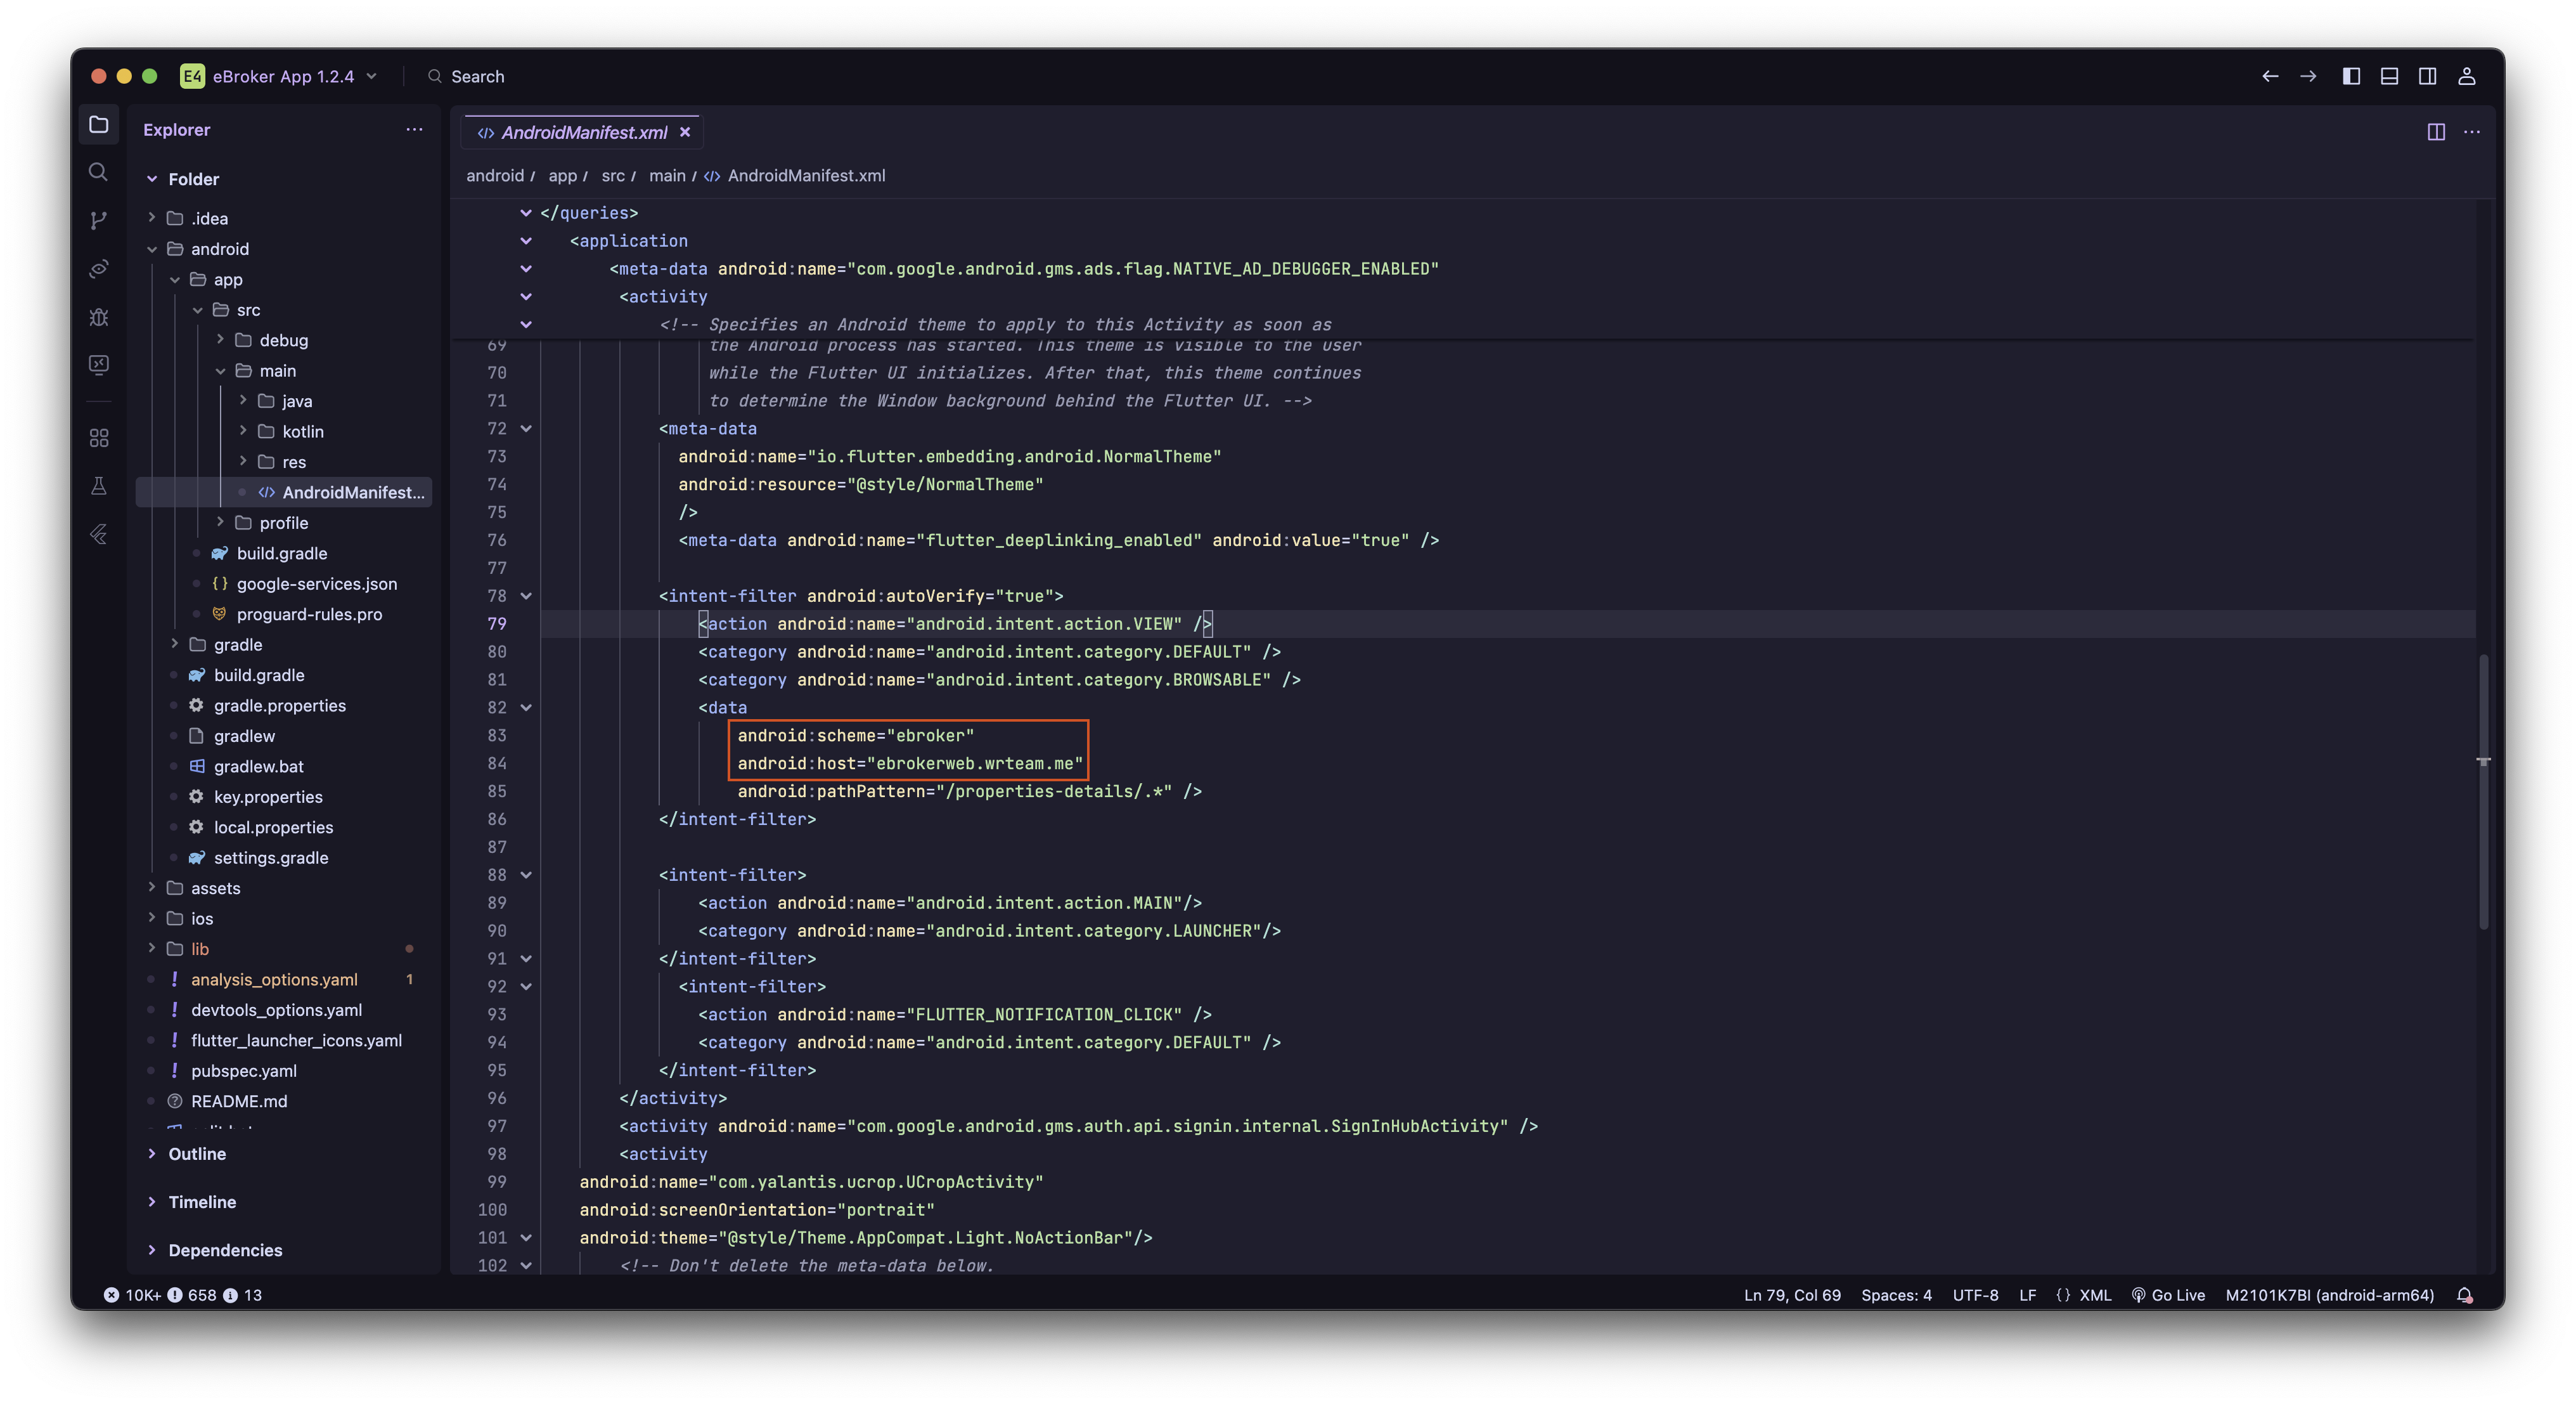
Task: Open google-services.json file
Action: (316, 583)
